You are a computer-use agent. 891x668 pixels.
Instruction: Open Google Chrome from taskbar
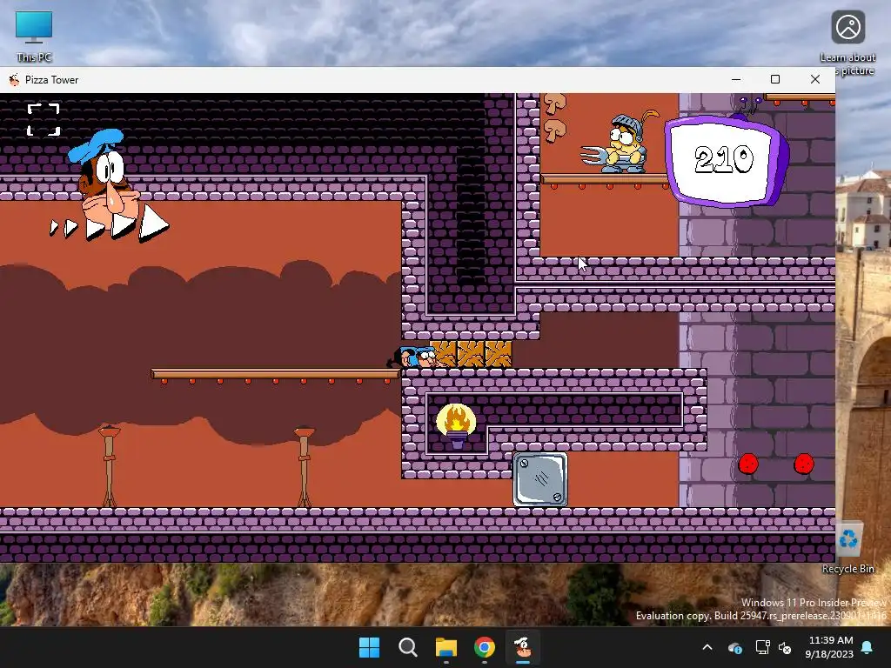coord(484,647)
